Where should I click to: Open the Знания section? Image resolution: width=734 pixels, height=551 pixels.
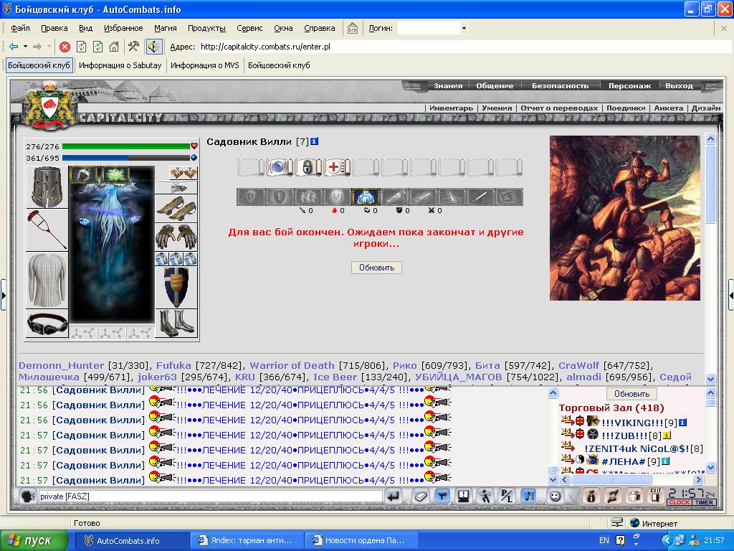447,86
